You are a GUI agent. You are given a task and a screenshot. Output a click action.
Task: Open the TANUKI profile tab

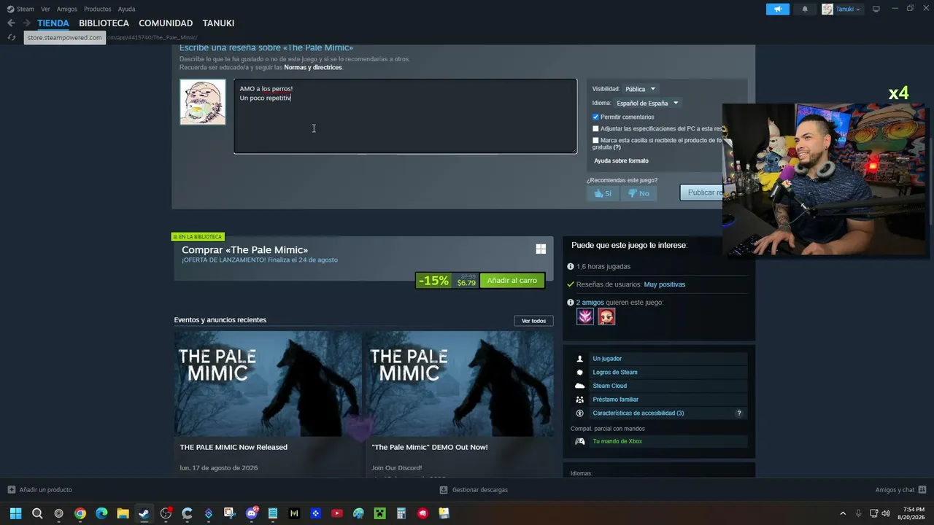click(218, 23)
